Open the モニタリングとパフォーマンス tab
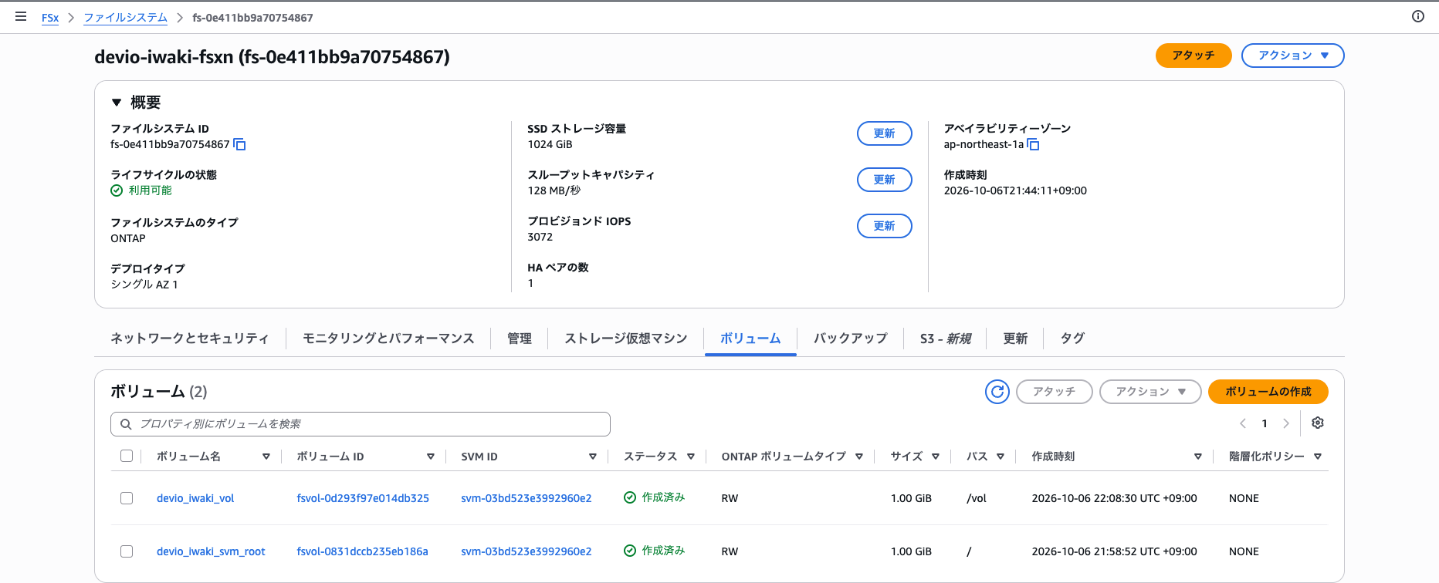The image size is (1439, 583). [388, 339]
